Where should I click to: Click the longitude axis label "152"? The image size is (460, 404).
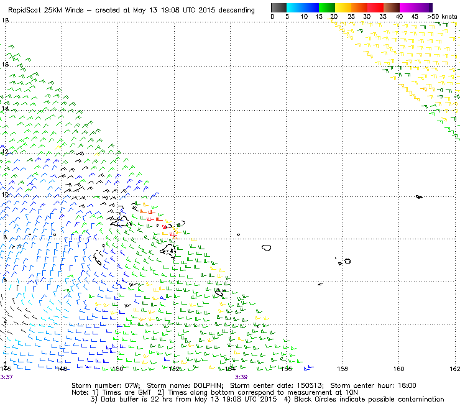[174, 369]
